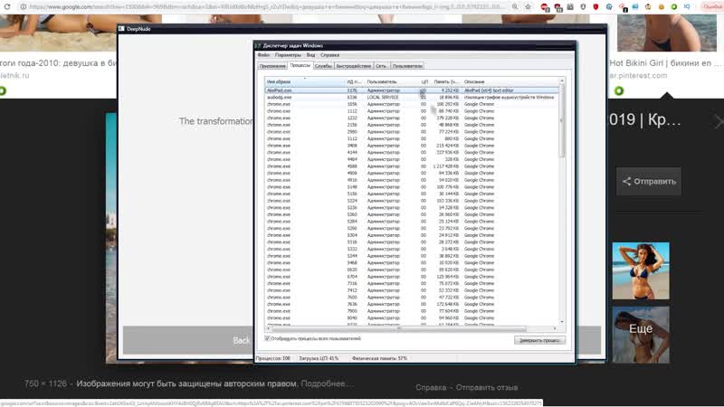Click the Task Manager title bar icon
Image resolution: width=724 pixels, height=407 pixels.
coord(258,45)
